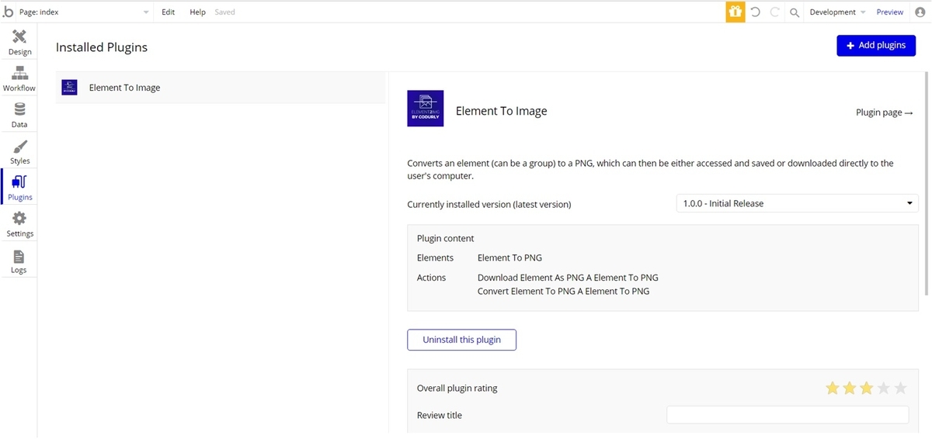Open the Styles tab in sidebar
932x439 pixels.
pos(19,152)
